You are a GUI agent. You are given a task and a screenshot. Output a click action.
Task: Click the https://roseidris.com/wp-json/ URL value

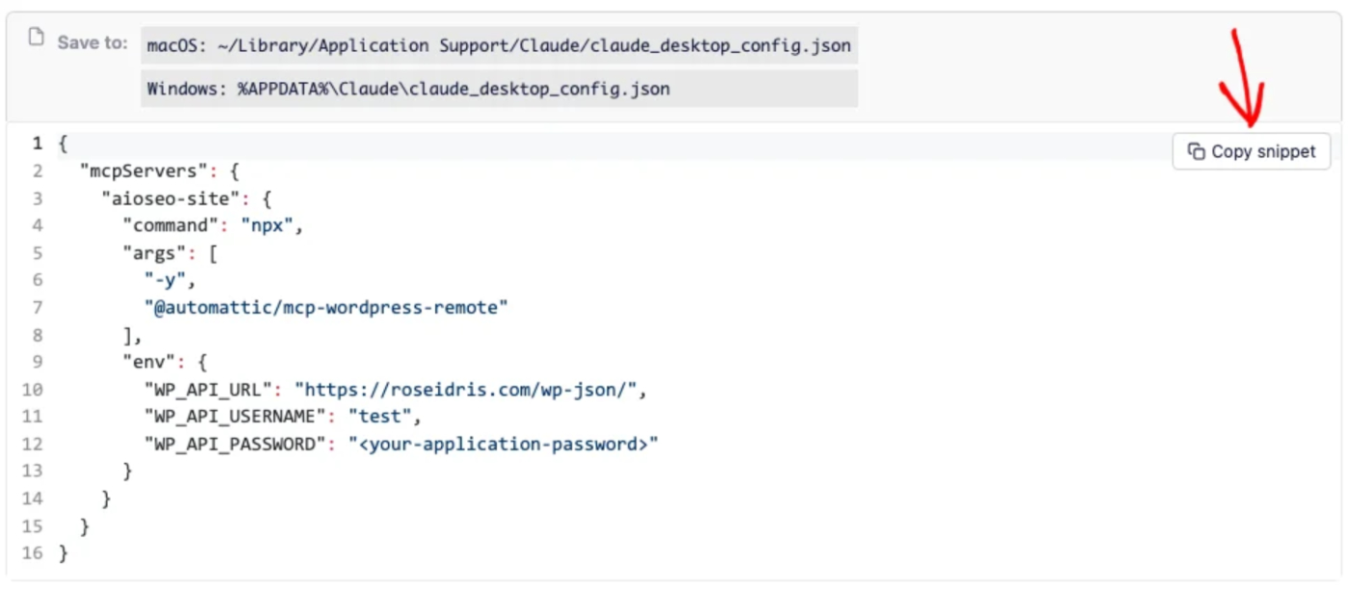[x=467, y=390]
